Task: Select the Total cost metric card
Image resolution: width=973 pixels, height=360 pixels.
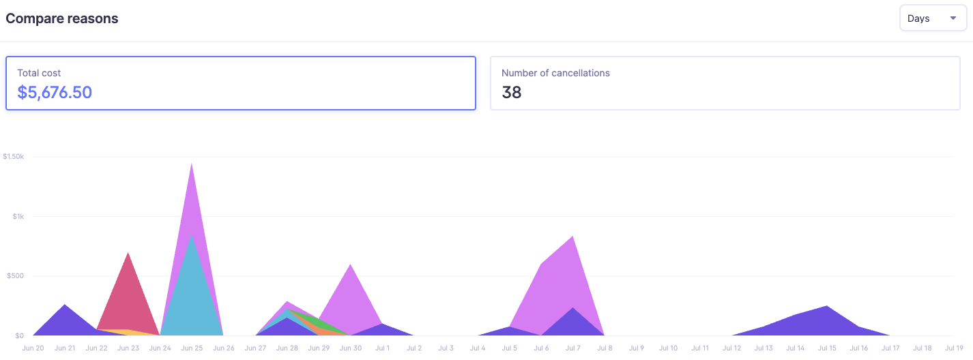Action: [240, 83]
